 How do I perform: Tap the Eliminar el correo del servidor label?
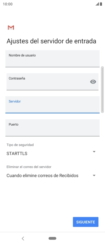tap(29, 167)
